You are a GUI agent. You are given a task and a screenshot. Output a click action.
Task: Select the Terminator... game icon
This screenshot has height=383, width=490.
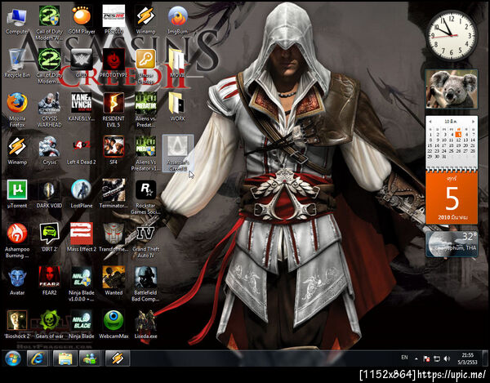coord(114,194)
